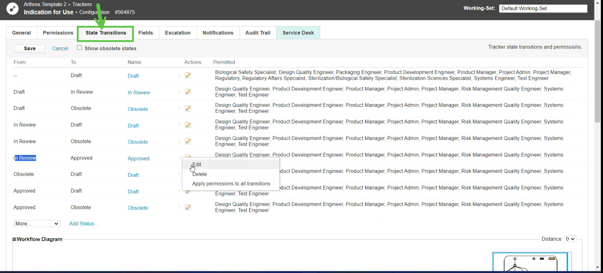Click the workflow diagram overview thumbnail
603x273 pixels.
(530, 262)
